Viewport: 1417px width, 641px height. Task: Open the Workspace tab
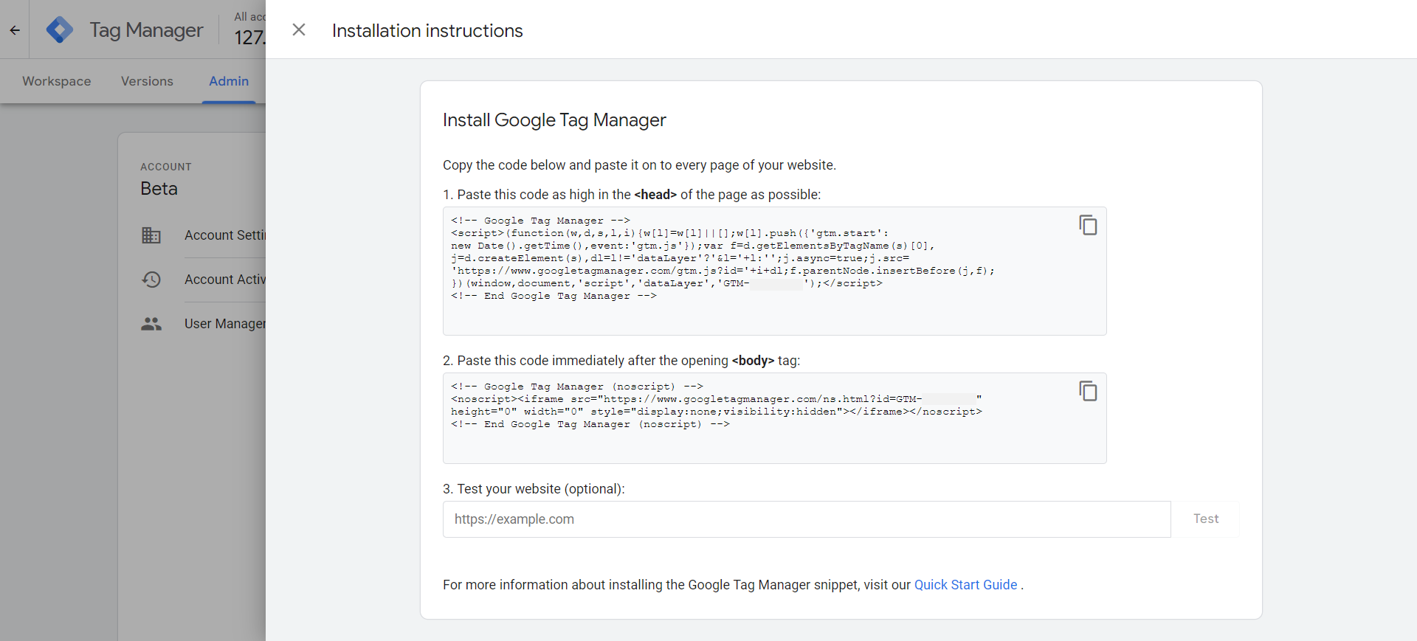pos(57,81)
